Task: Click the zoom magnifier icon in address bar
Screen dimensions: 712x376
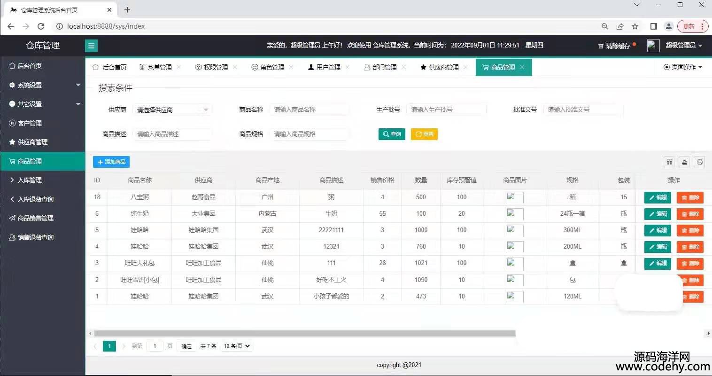Action: point(605,26)
